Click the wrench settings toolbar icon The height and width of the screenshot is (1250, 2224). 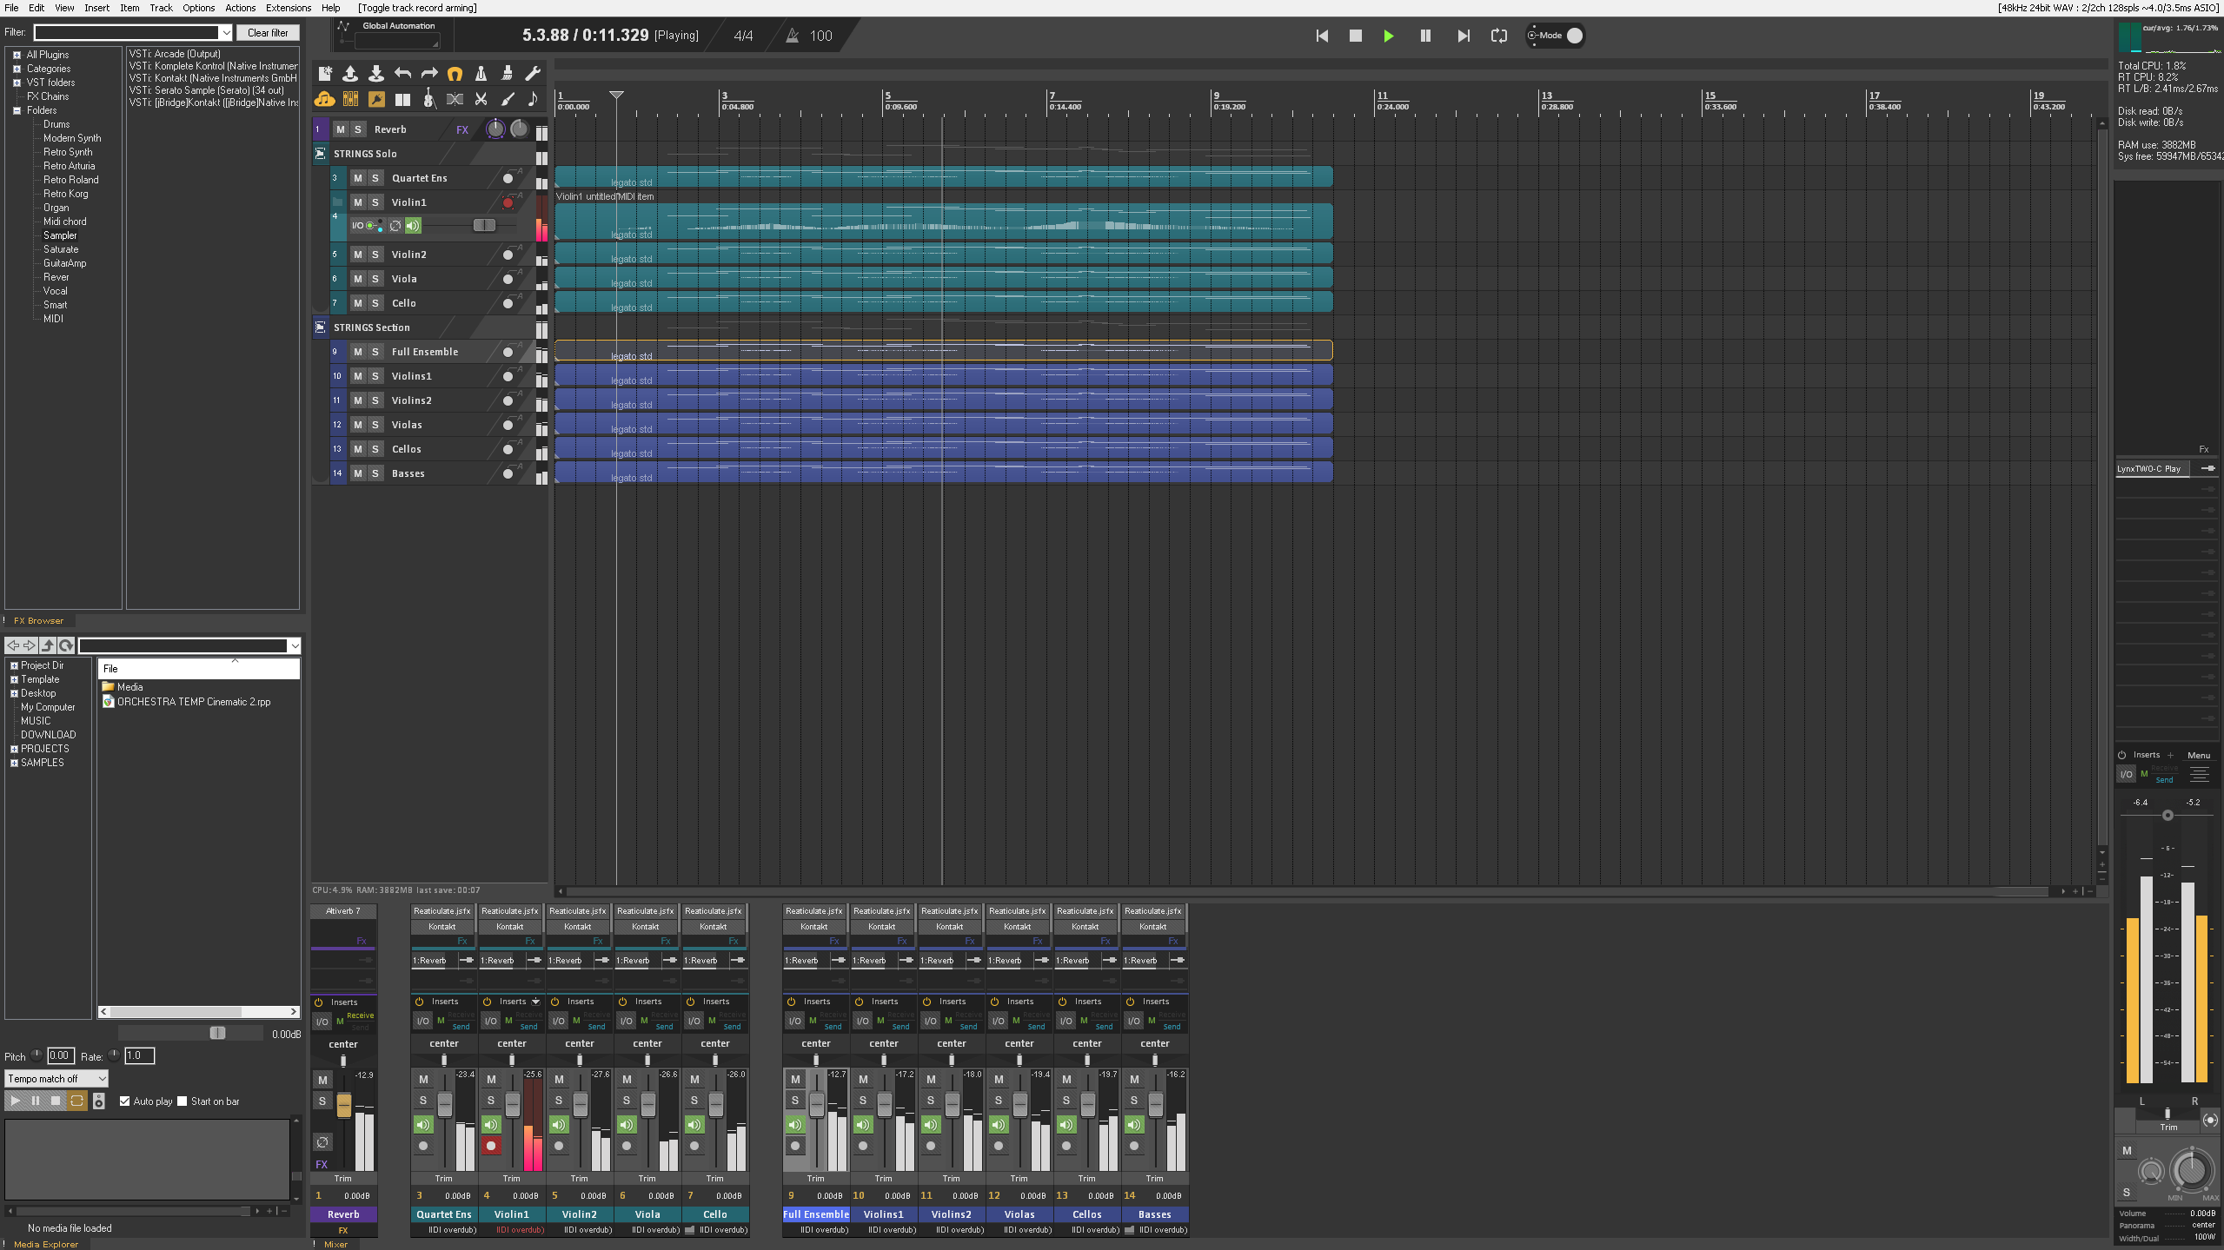(x=533, y=74)
